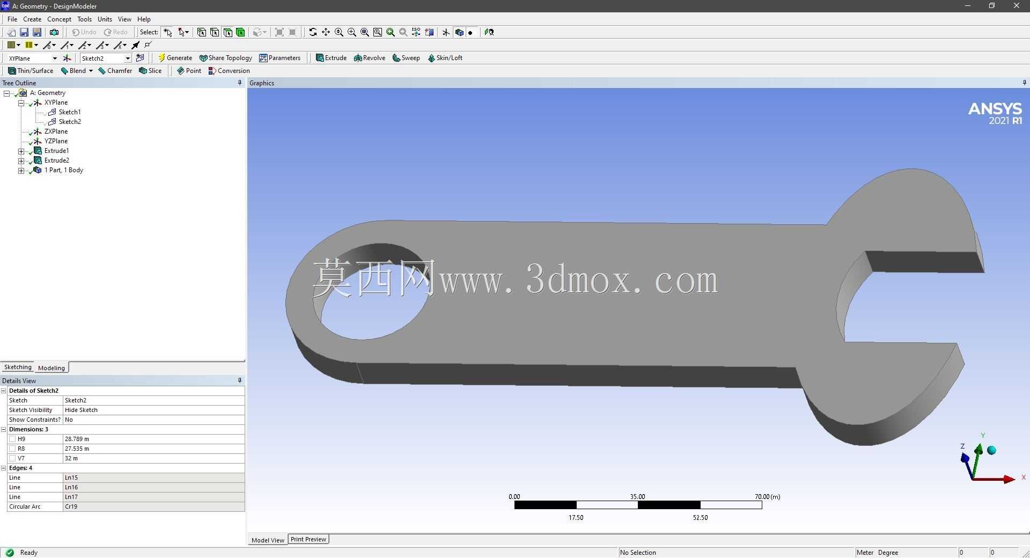Click the Zoom to Fit icon
This screenshot has width=1030, height=558.
[365, 32]
